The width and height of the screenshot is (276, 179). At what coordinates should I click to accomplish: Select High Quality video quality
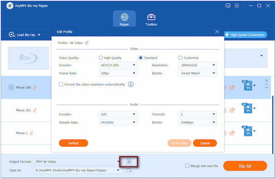(x=101, y=58)
